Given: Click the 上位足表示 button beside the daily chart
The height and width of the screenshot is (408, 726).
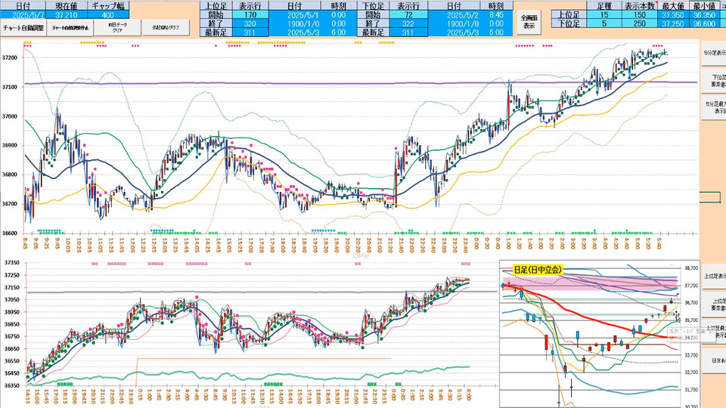Looking at the screenshot, I should tap(713, 277).
